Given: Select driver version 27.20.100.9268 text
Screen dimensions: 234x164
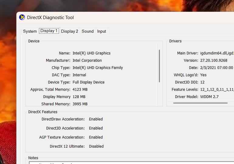Looking at the screenshot, I should pos(214,60).
